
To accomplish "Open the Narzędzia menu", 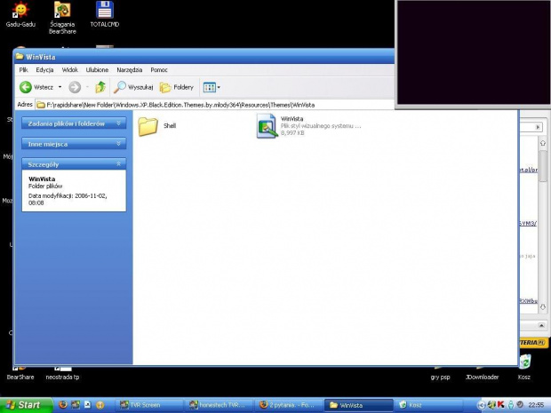I will pyautogui.click(x=130, y=70).
